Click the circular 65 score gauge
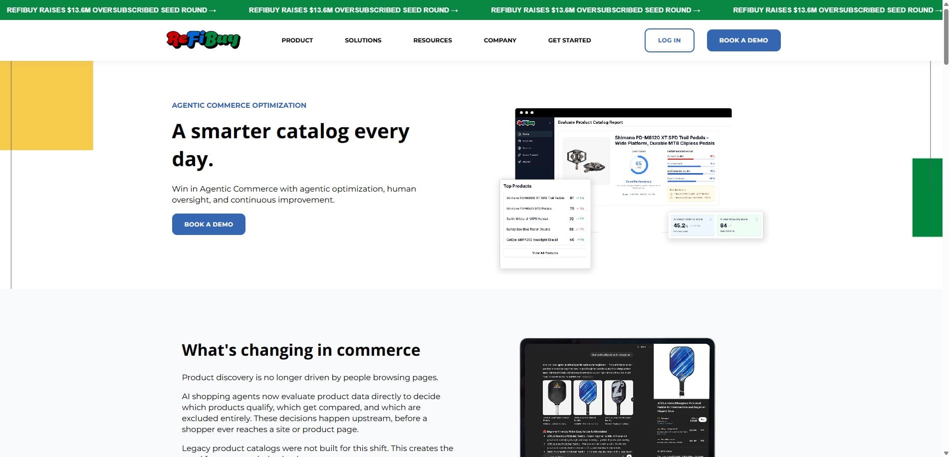950x457 pixels. tap(639, 164)
